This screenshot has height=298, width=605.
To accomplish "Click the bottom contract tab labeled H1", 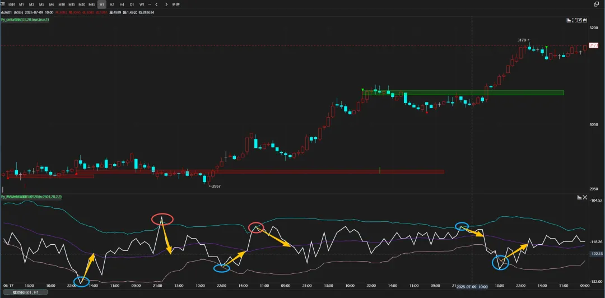I will pyautogui.click(x=26, y=292).
